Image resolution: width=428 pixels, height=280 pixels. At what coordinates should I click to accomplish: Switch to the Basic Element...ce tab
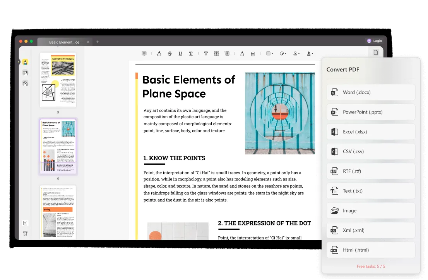click(64, 42)
